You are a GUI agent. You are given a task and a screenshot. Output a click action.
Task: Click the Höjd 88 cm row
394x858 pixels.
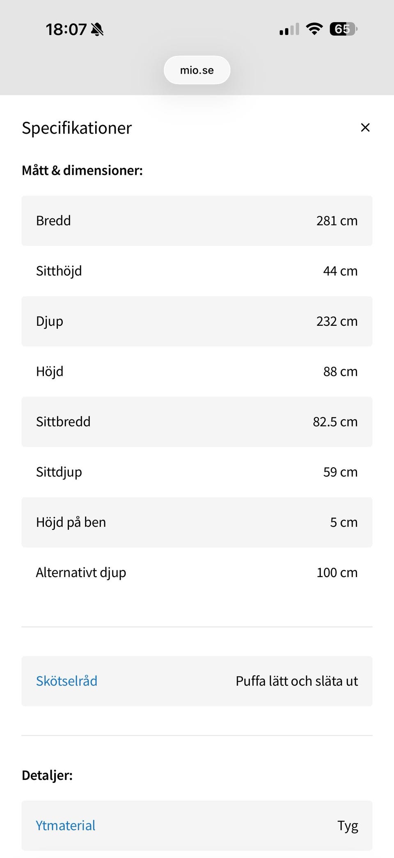(x=197, y=371)
